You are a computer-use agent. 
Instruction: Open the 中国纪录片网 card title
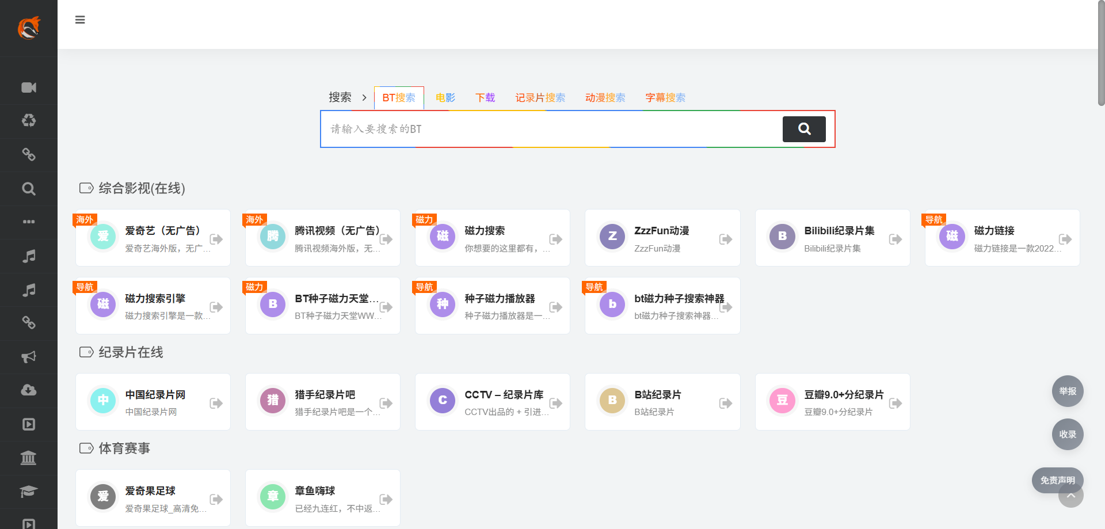point(155,395)
